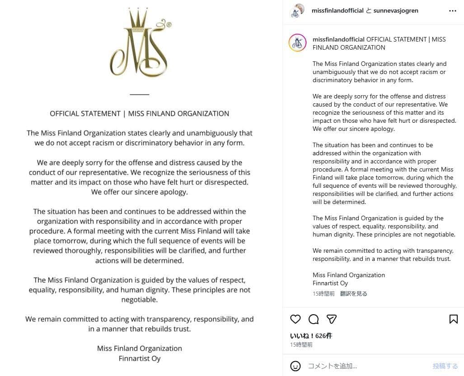Click the official statement post image
Screen dimensions: 464x376
[139, 226]
